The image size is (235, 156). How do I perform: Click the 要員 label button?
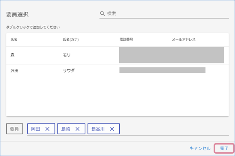pyautogui.click(x=15, y=129)
